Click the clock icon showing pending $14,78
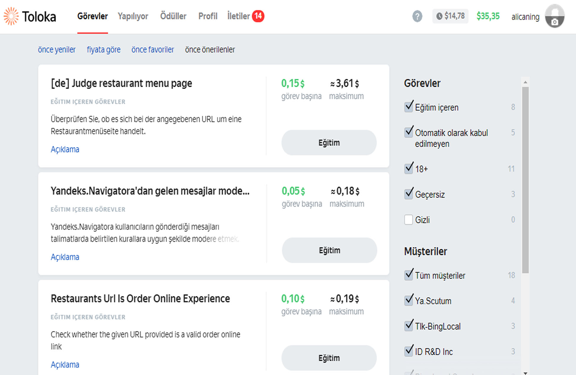Screen dimensions: 576x375 [x=439, y=16]
